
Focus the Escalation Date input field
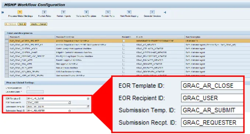point(35,92)
